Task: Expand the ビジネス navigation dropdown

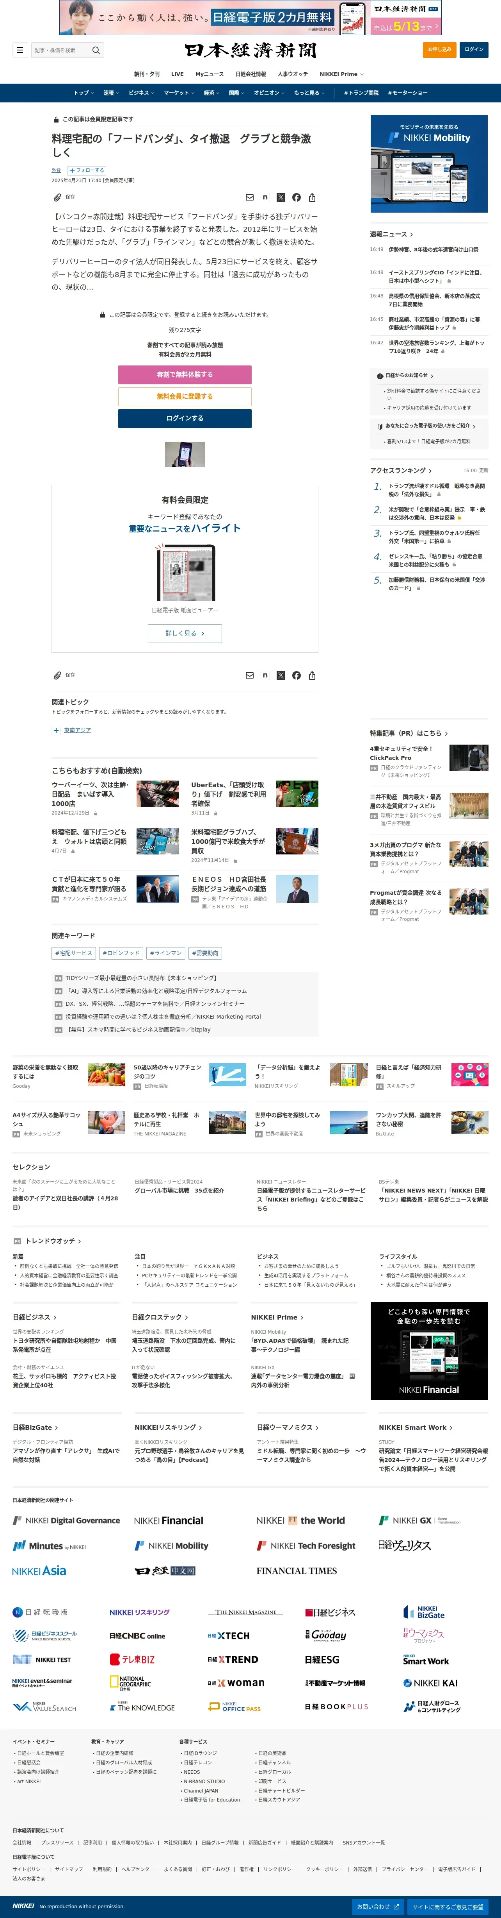Action: (x=141, y=93)
